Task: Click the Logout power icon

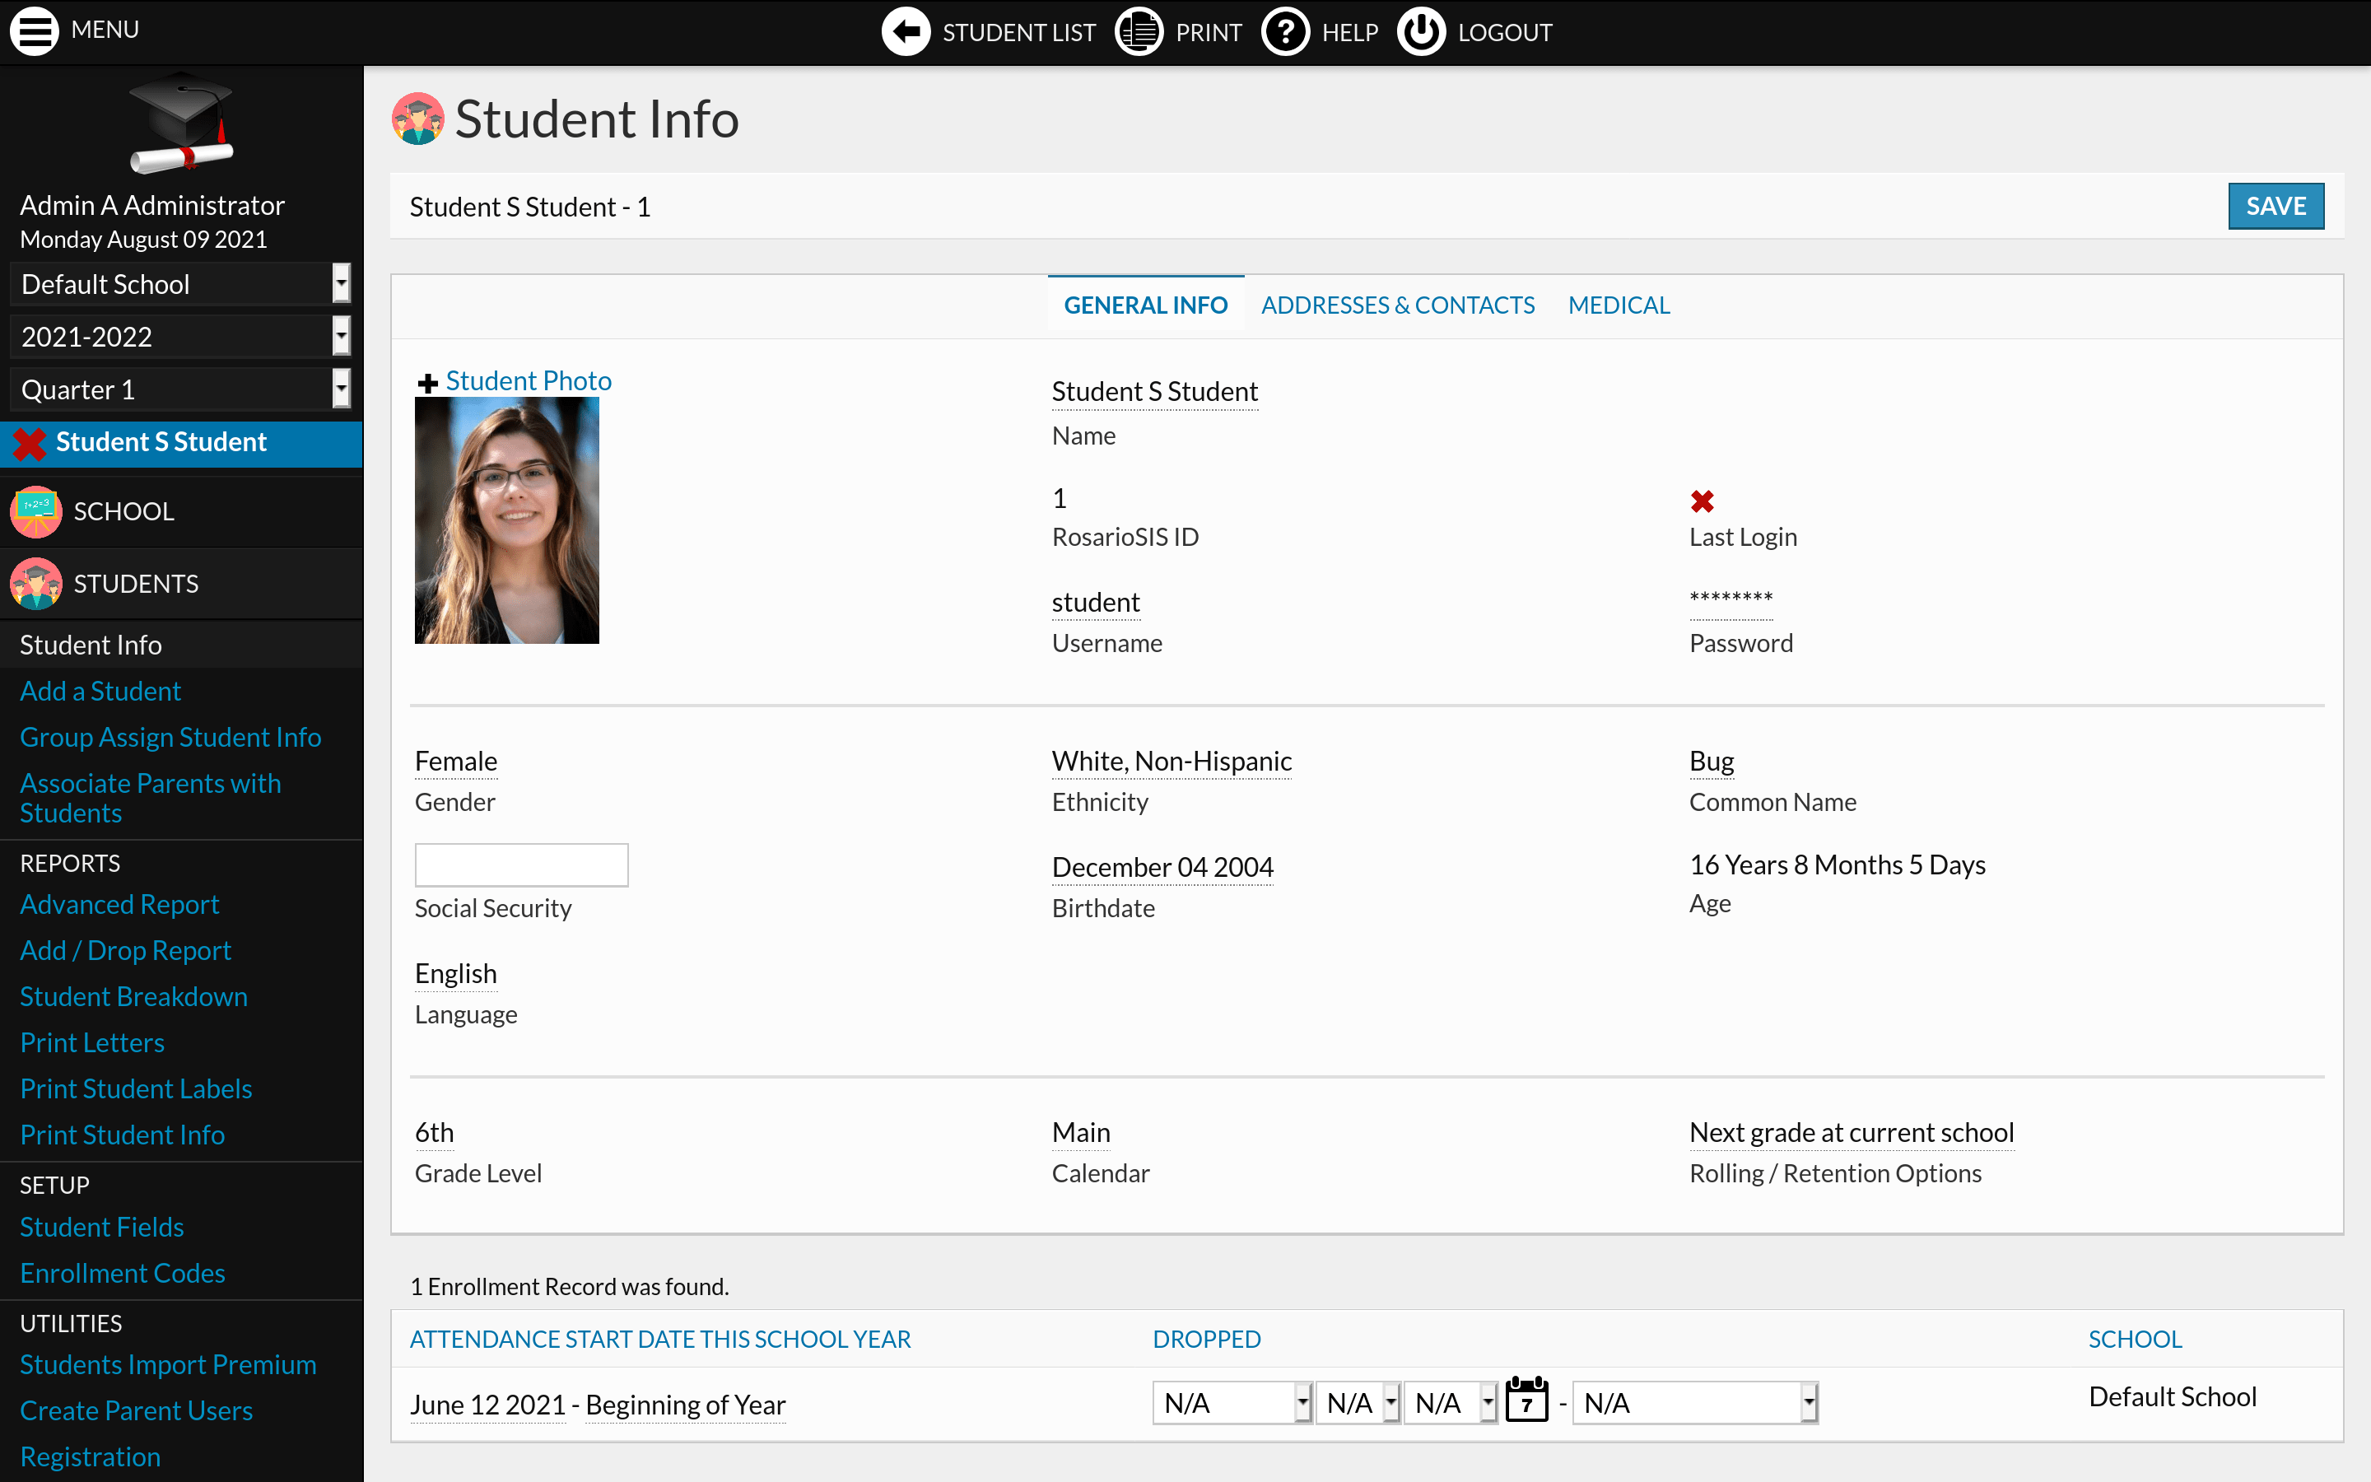Action: coord(1421,32)
